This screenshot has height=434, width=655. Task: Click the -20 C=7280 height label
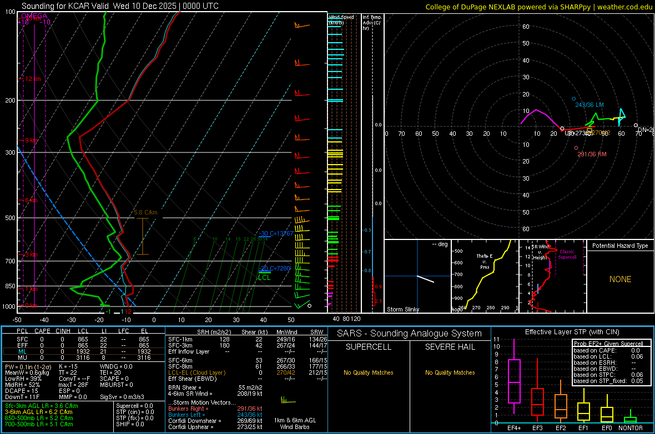274,268
